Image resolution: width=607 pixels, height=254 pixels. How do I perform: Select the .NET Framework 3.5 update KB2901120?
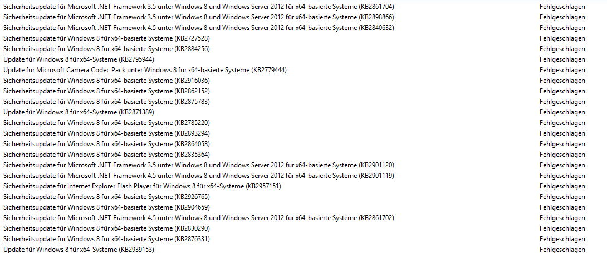click(x=198, y=165)
